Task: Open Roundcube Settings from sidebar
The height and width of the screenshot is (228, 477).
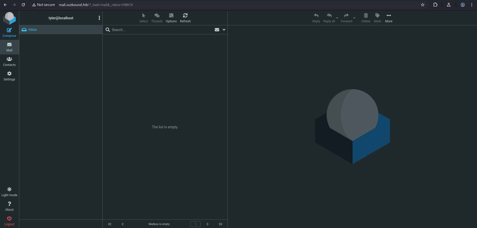Action: [x=9, y=76]
